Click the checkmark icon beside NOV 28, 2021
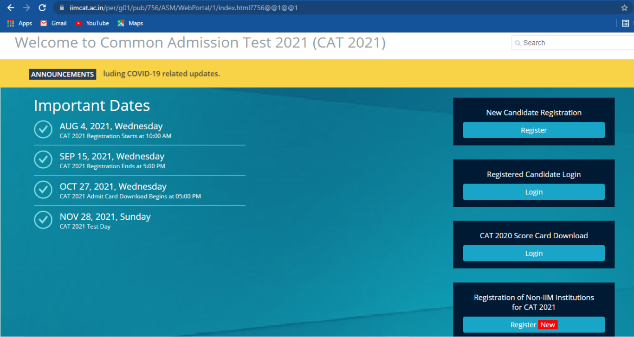The height and width of the screenshot is (337, 634). (x=43, y=220)
